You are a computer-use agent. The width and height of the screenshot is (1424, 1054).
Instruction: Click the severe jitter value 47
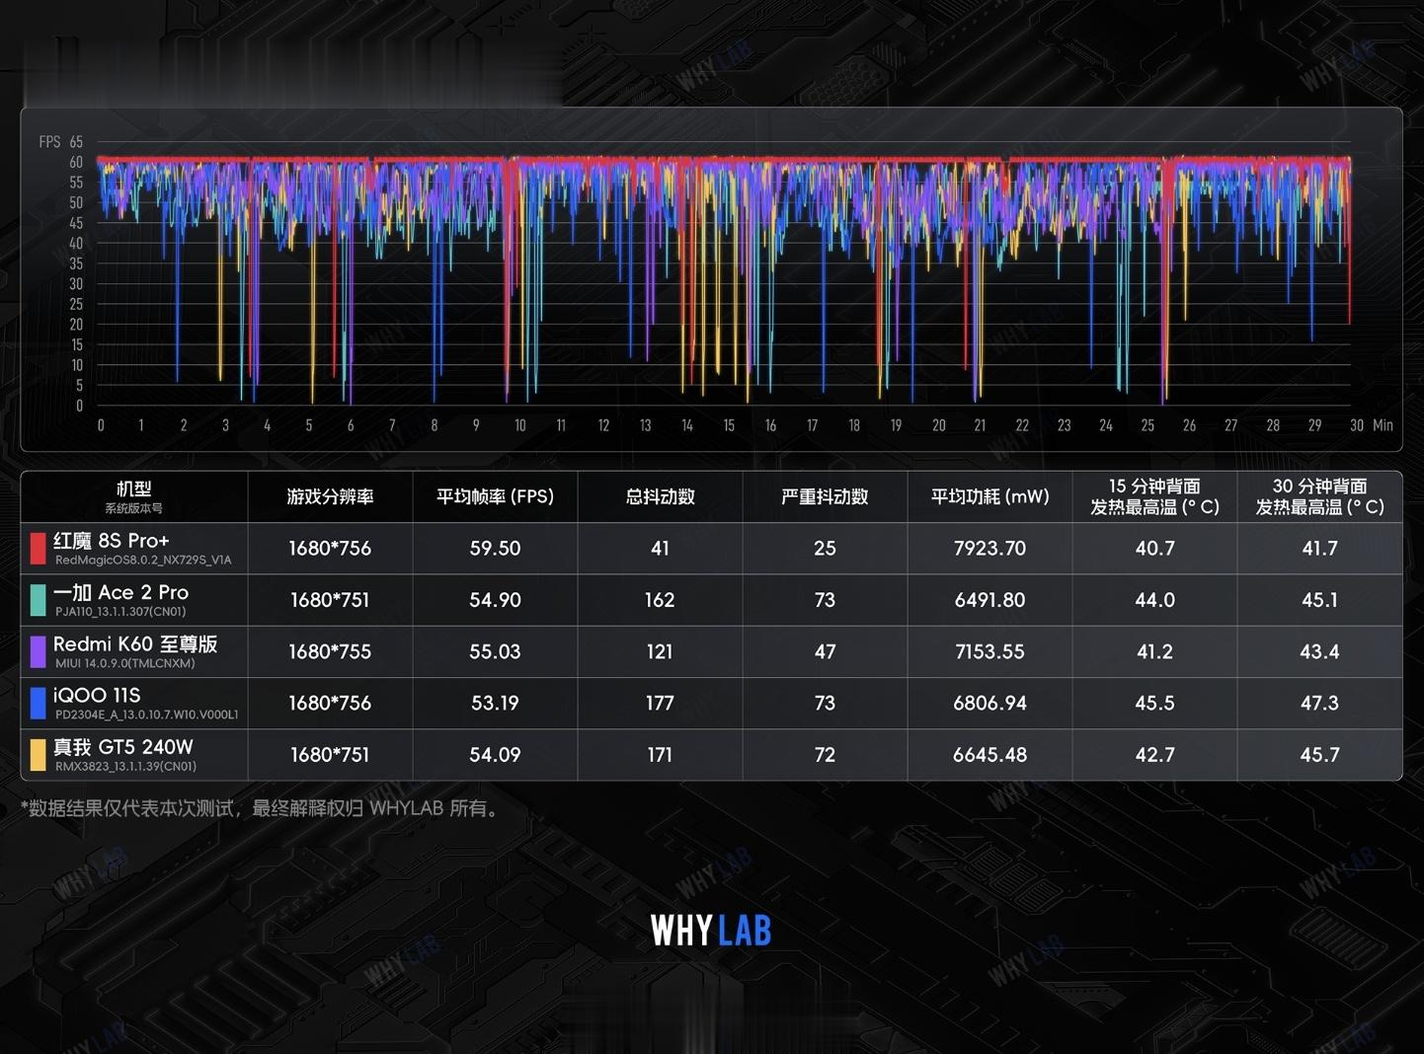825,651
